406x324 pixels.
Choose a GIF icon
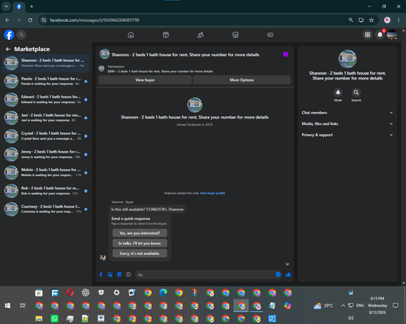pos(128,274)
